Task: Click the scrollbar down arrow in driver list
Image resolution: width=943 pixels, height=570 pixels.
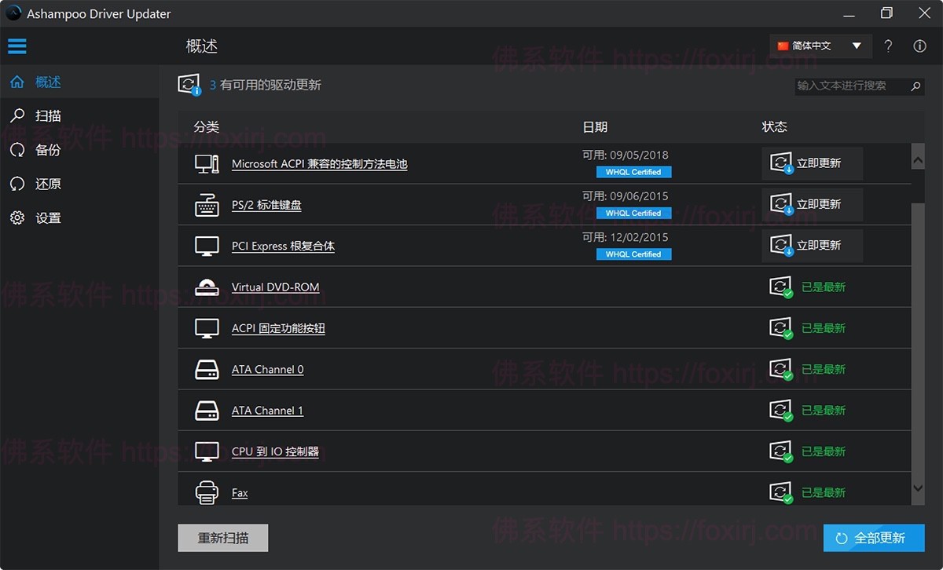Action: pos(918,488)
